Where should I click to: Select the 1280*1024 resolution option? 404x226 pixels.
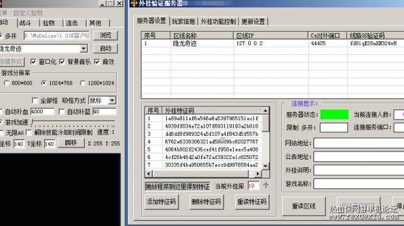[x=82, y=83]
